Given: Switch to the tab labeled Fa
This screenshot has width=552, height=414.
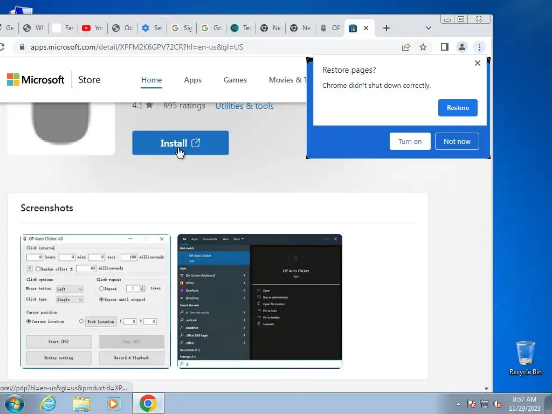Looking at the screenshot, I should 63,28.
